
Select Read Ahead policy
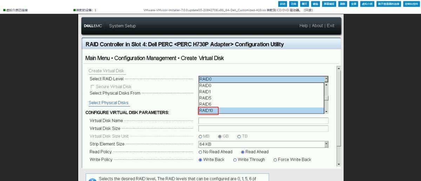(x=242, y=152)
